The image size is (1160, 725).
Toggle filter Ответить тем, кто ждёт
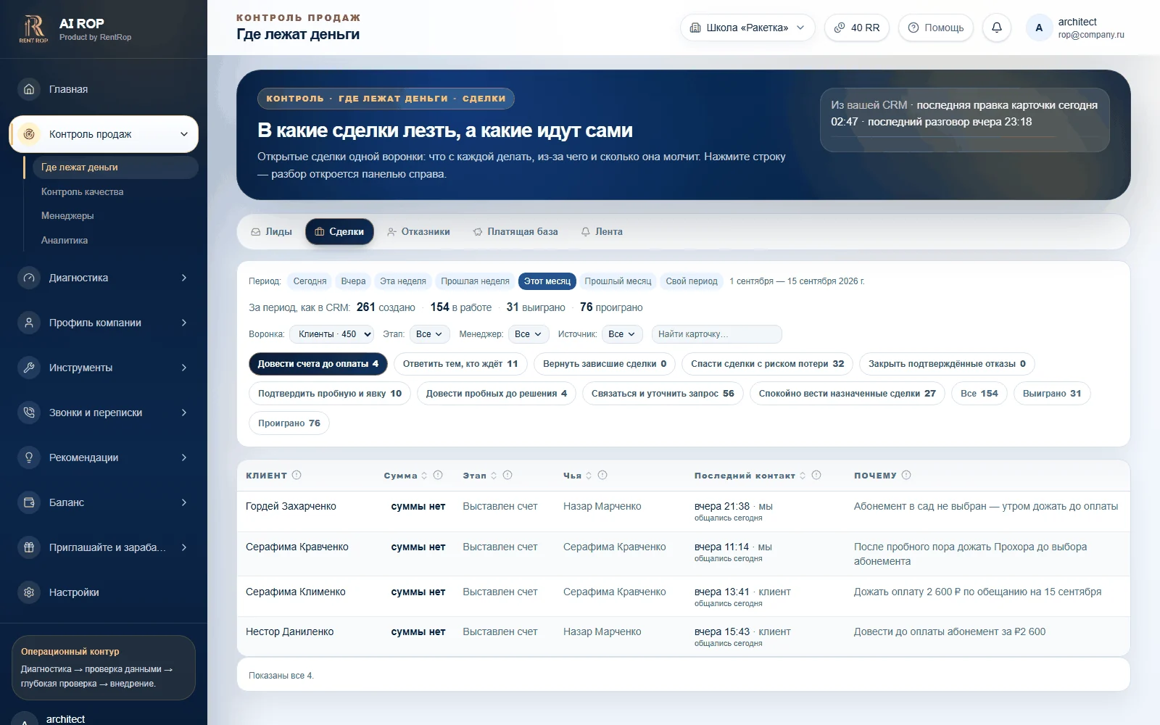pyautogui.click(x=460, y=364)
